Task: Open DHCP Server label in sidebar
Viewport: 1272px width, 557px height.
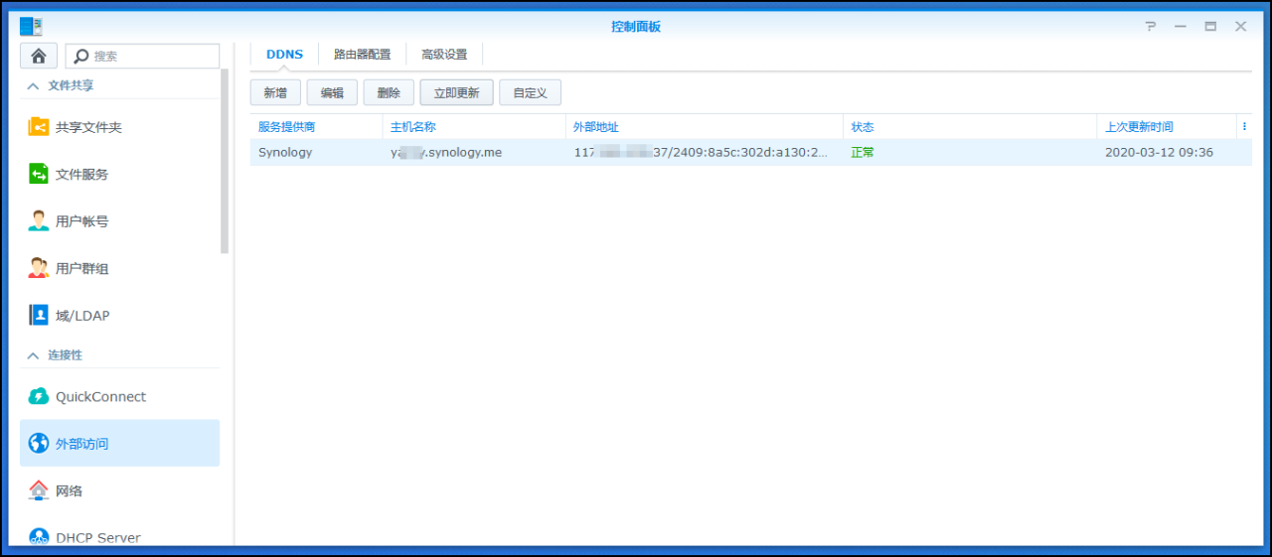Action: click(98, 538)
